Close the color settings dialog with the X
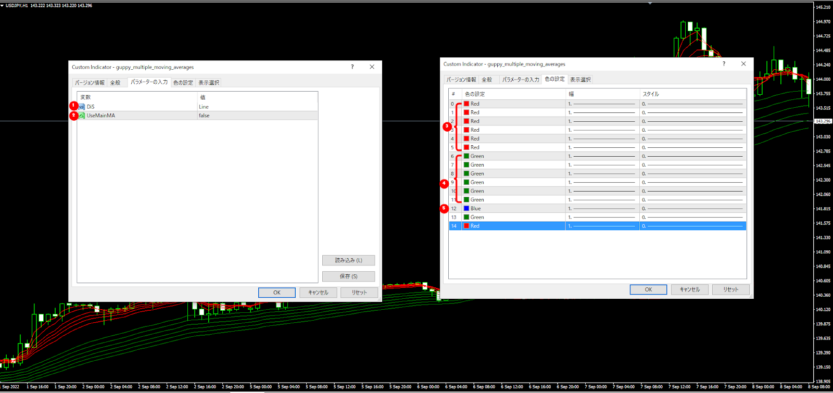Image resolution: width=833 pixels, height=393 pixels. (743, 64)
